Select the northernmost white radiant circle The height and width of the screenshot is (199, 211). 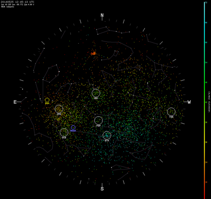point(96,93)
